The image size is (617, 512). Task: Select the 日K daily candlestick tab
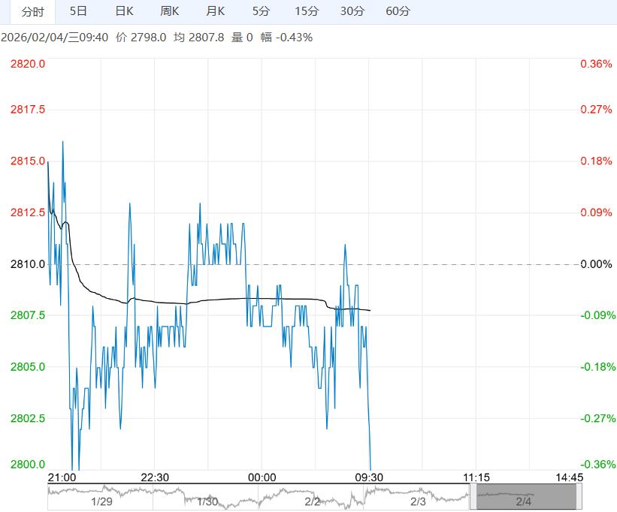tap(124, 11)
